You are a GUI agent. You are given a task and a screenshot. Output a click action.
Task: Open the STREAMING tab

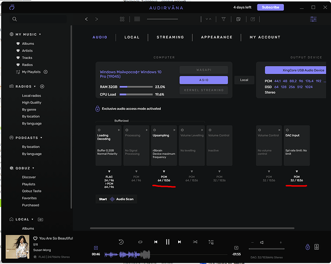[x=170, y=37]
